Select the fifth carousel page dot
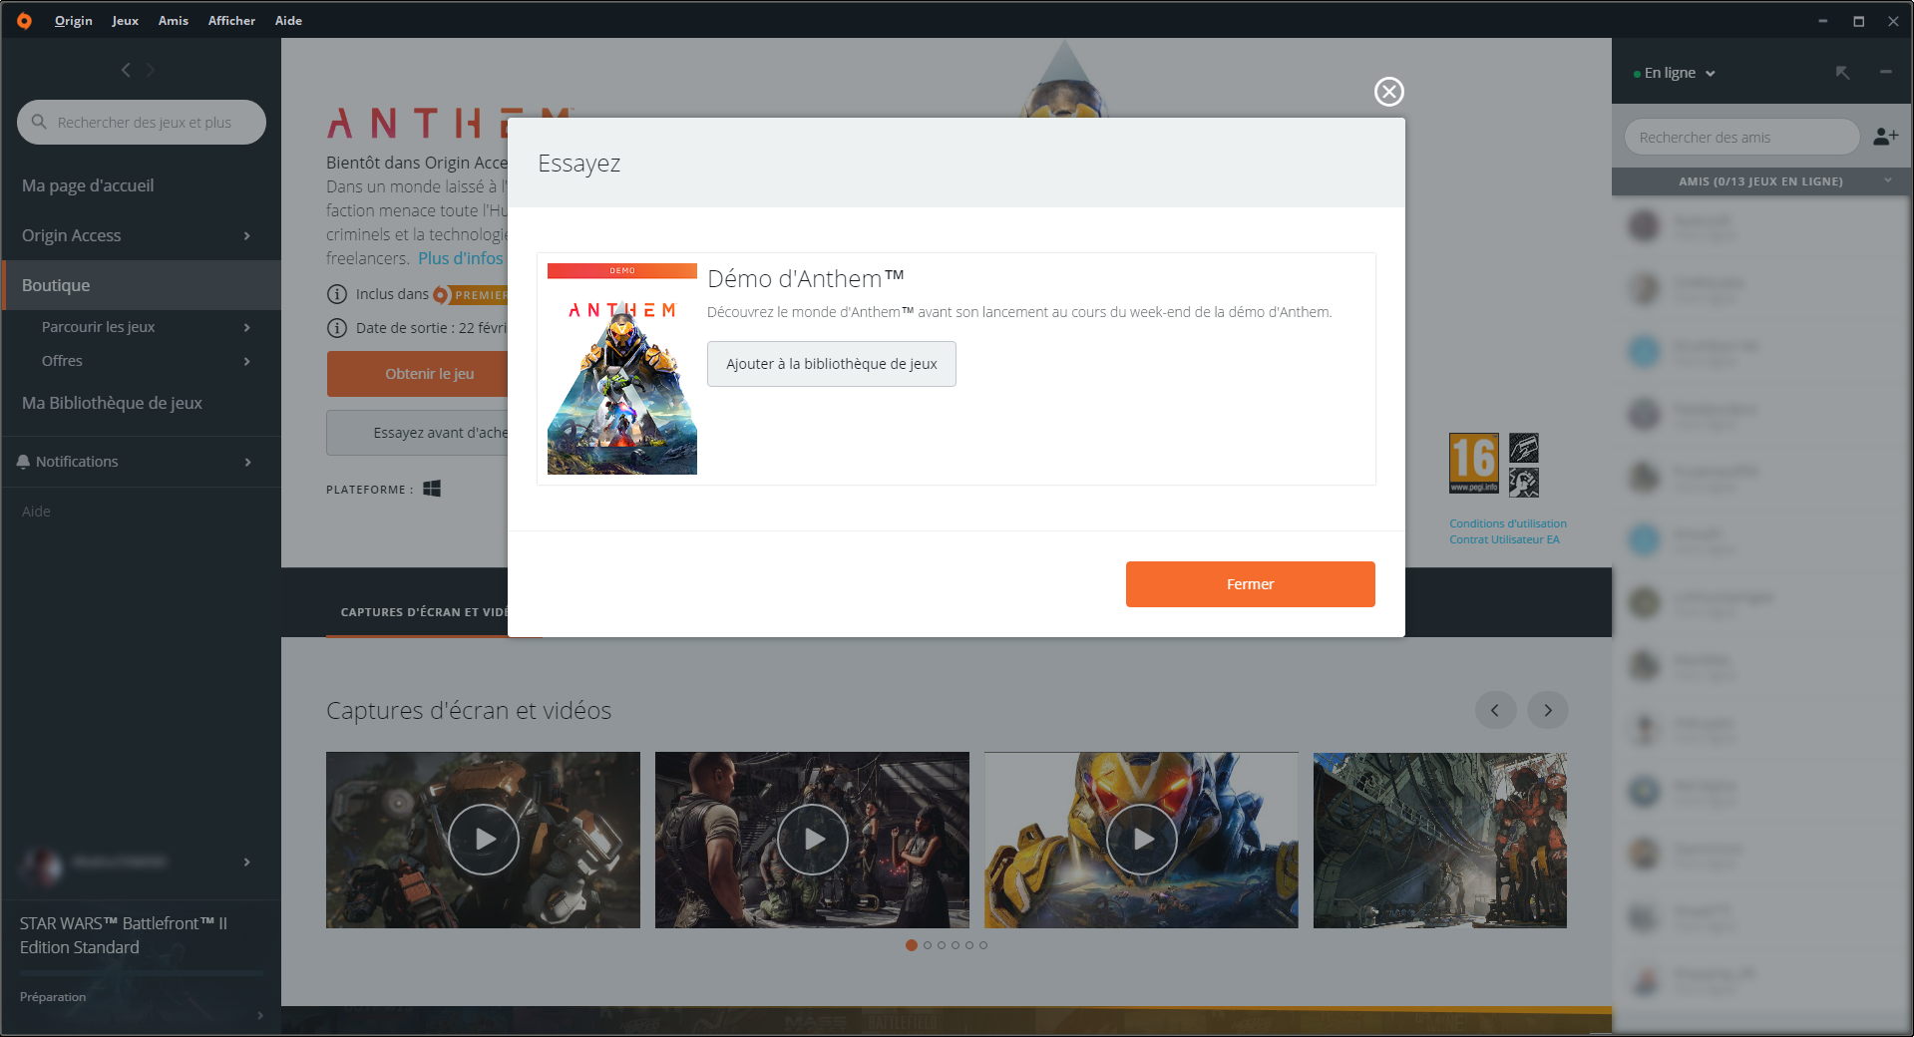This screenshot has height=1037, width=1914. point(969,945)
